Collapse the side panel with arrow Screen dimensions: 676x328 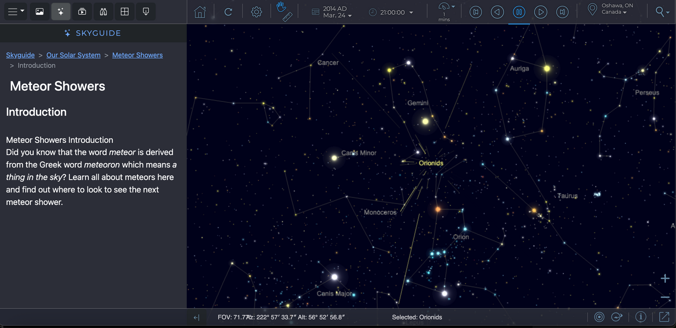pyautogui.click(x=196, y=317)
